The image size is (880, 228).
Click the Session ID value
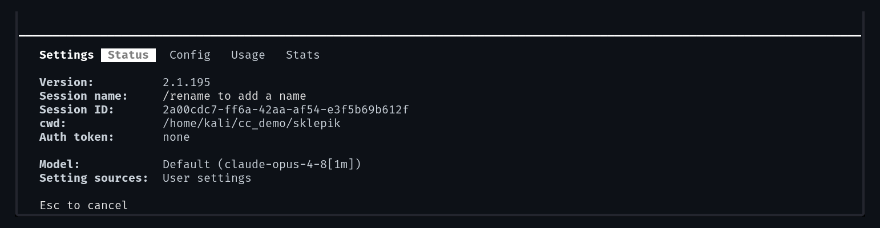286,110
